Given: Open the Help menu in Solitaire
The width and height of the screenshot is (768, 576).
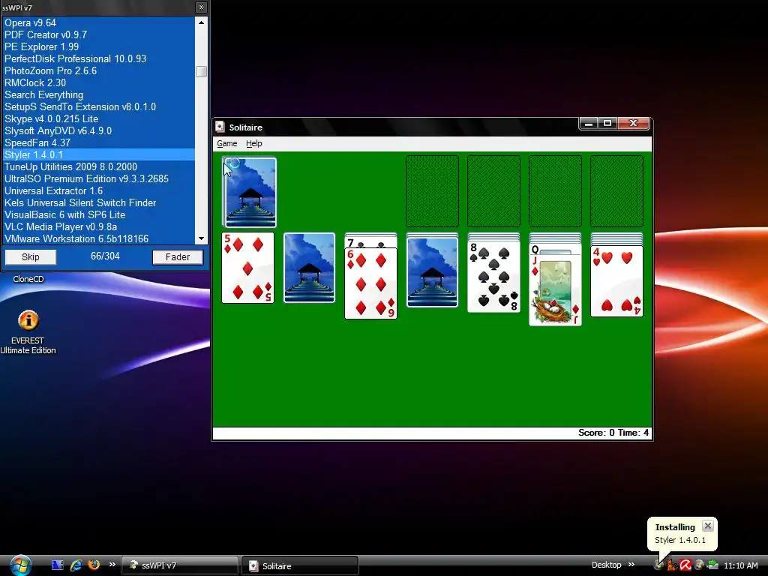Looking at the screenshot, I should (253, 143).
